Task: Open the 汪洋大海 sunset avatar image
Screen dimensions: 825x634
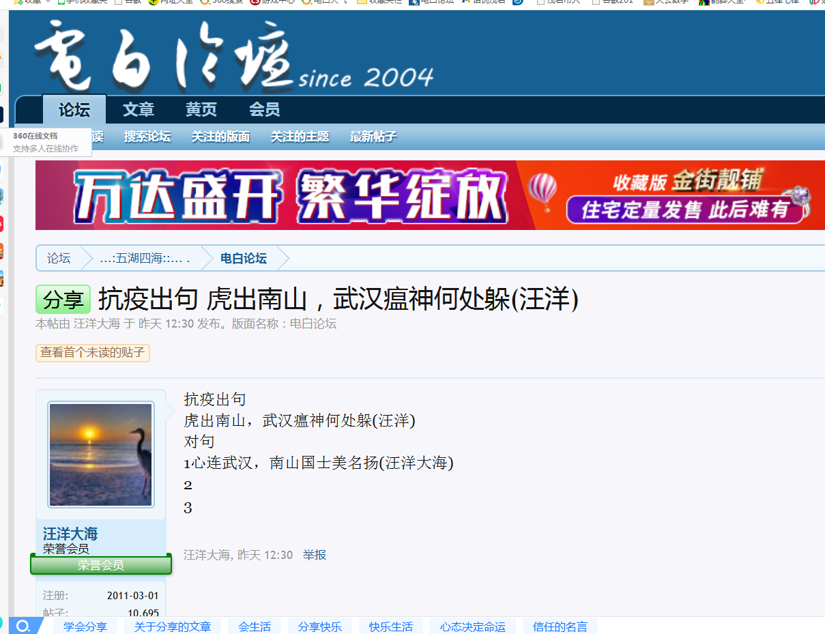Action: [101, 455]
